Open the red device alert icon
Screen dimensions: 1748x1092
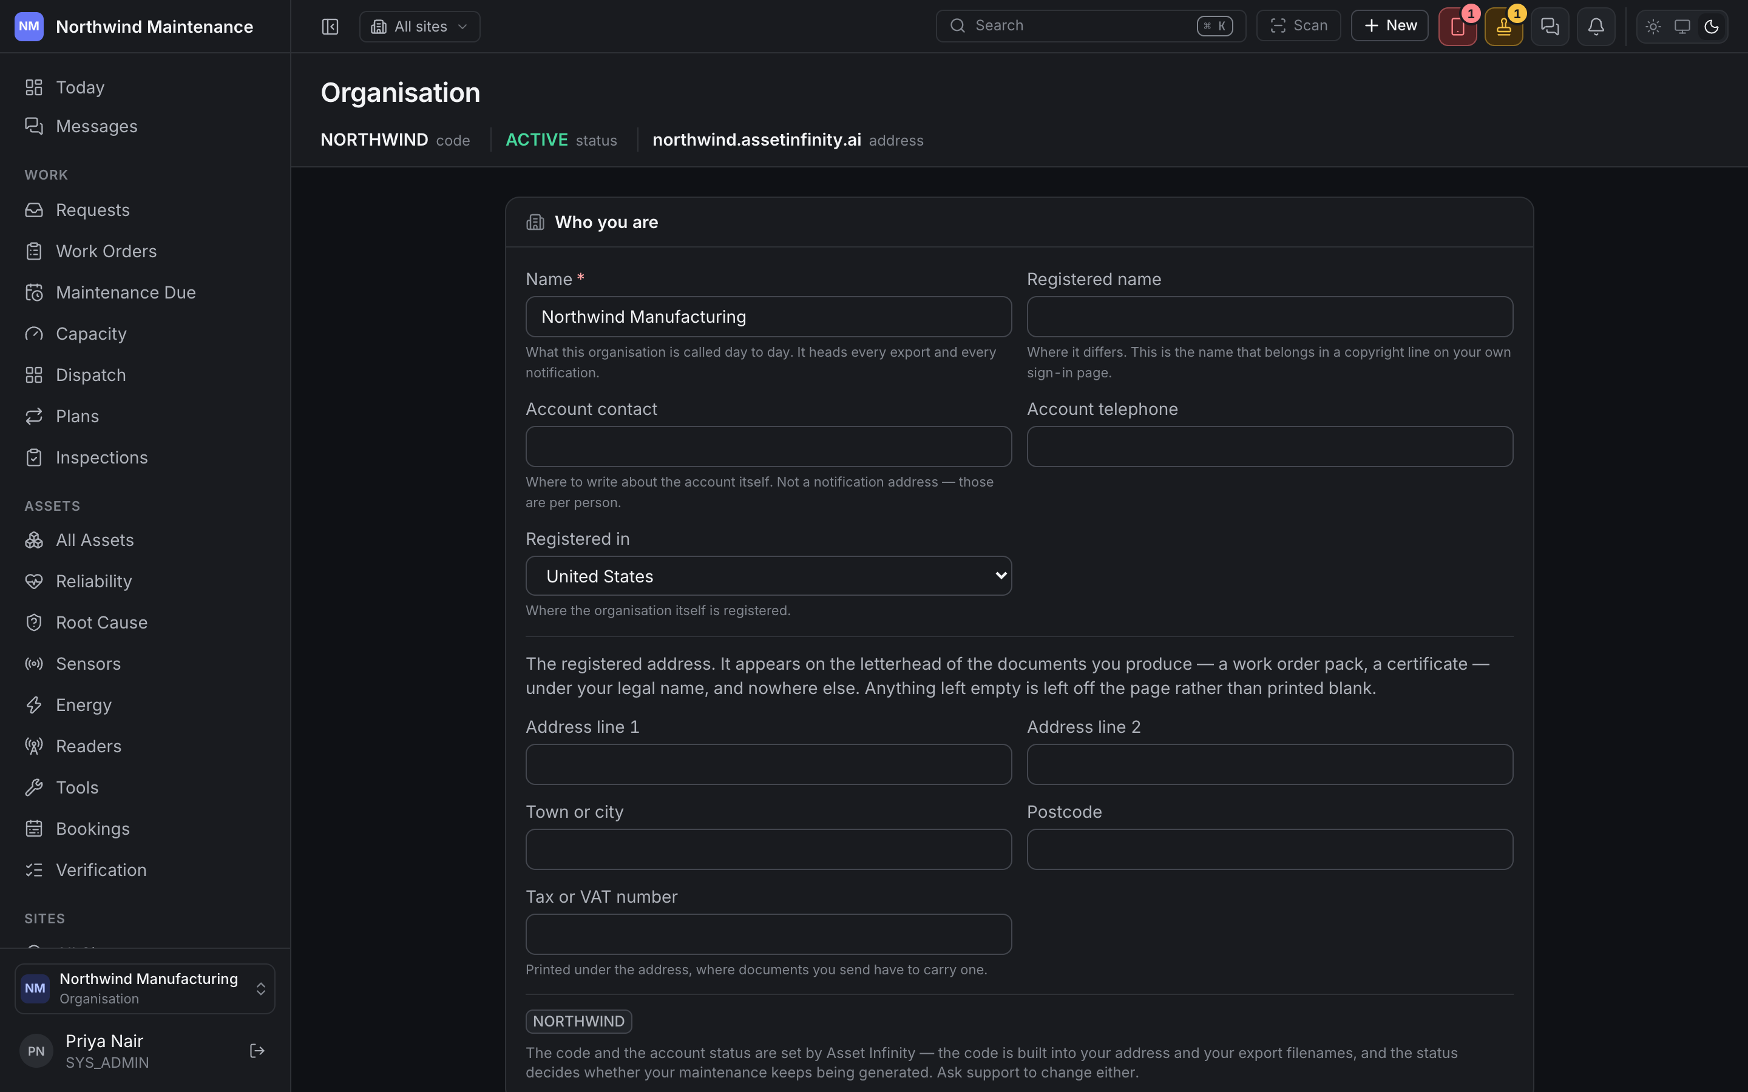tap(1457, 27)
